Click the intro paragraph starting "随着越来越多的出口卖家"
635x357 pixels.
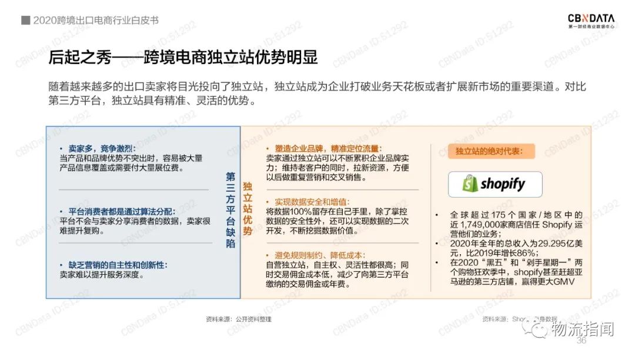tap(317, 93)
